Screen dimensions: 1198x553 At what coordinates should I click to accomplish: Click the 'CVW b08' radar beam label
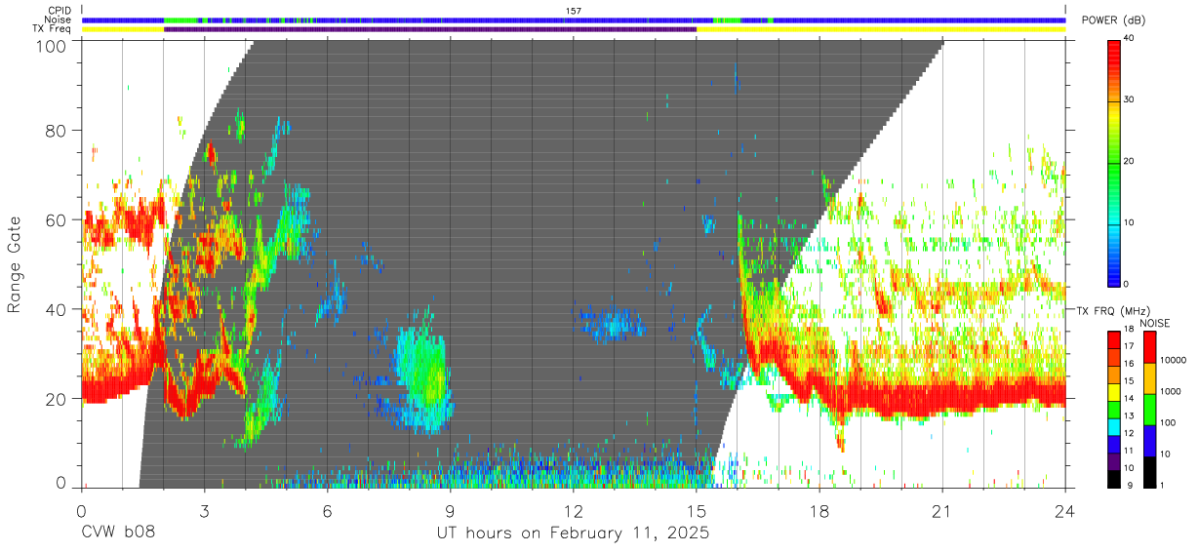pyautogui.click(x=117, y=533)
